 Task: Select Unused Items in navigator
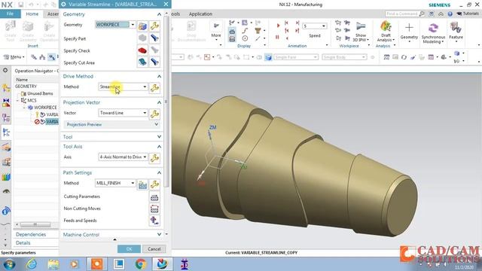40,93
